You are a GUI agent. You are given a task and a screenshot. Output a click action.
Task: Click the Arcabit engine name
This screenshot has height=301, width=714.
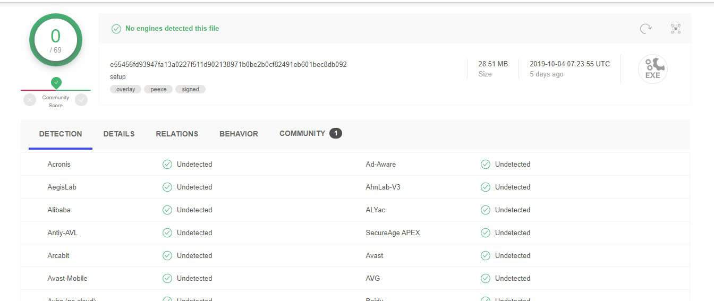click(x=58, y=255)
